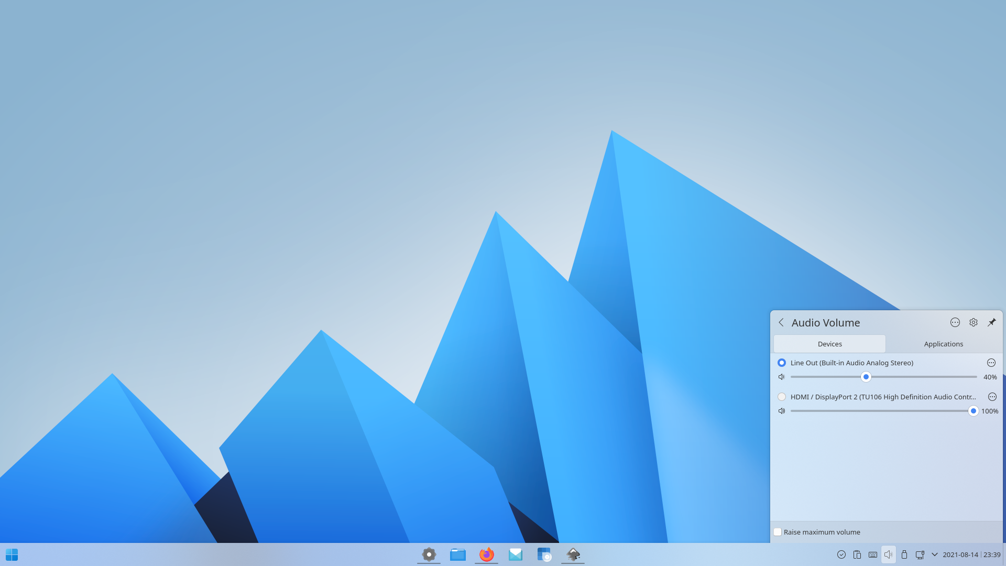Click the 100% HDMI volume value
This screenshot has height=566, width=1006.
tap(990, 411)
